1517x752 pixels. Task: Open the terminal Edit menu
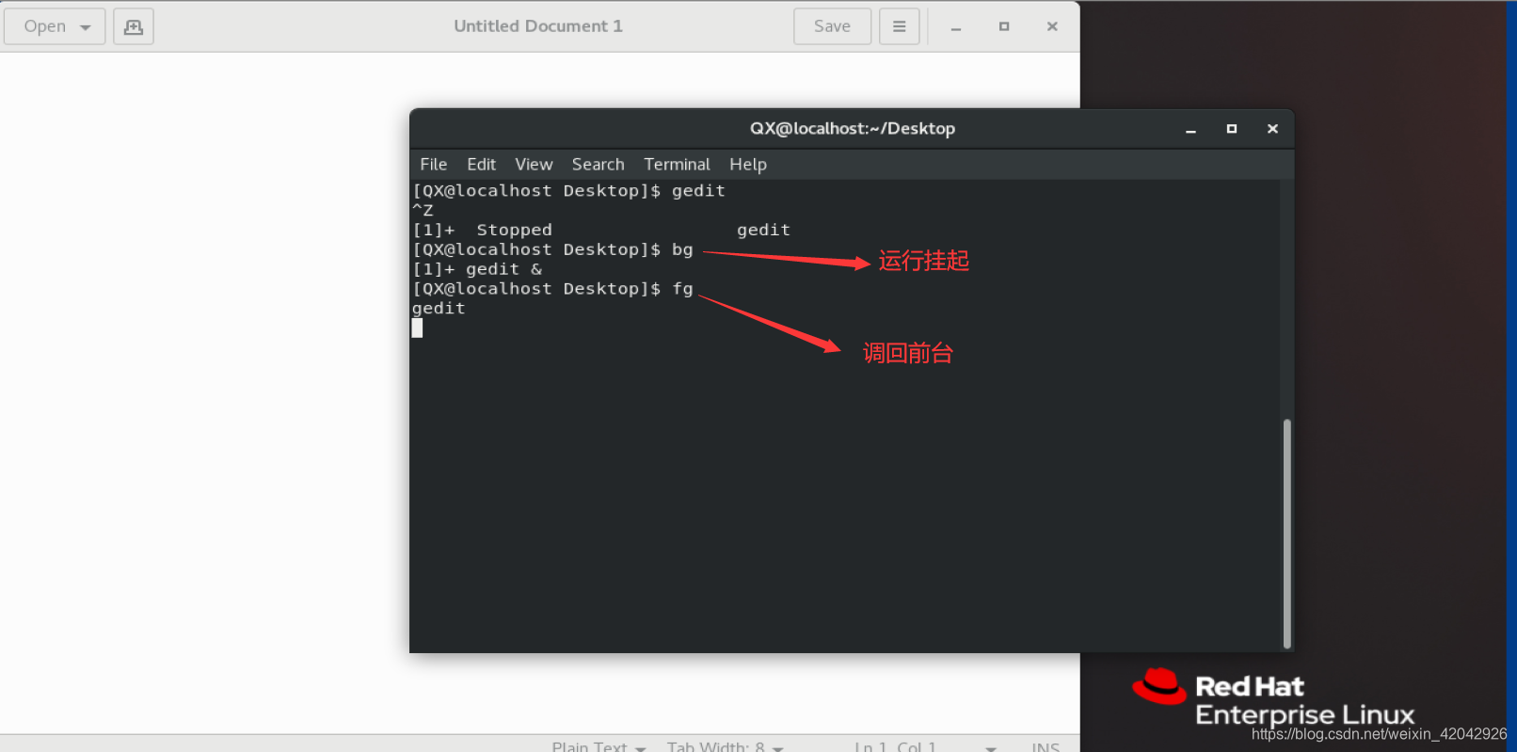click(x=481, y=164)
